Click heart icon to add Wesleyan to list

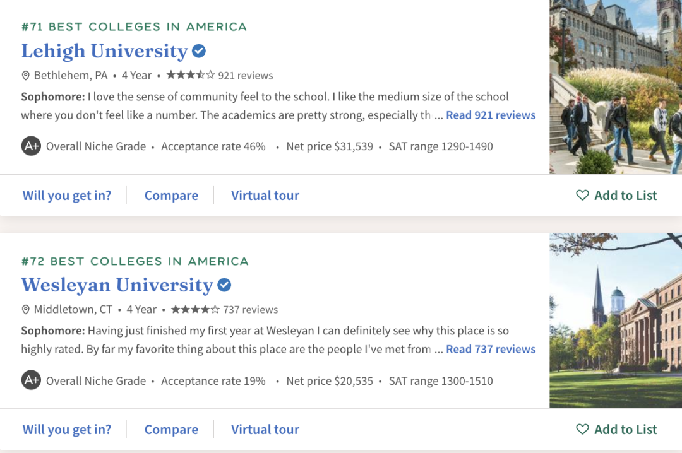coord(582,430)
